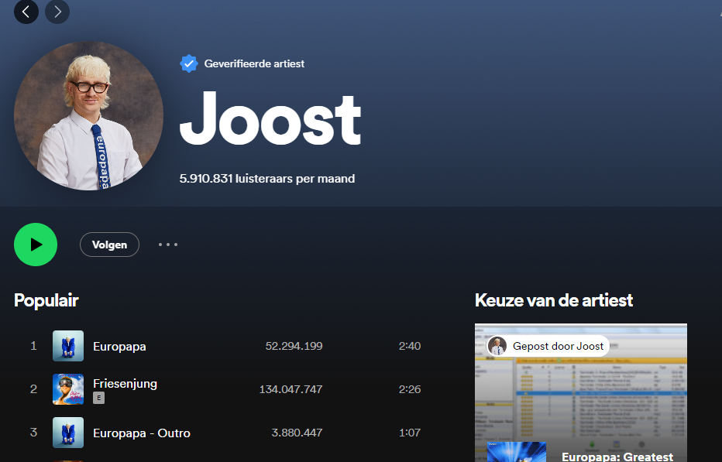Click the 1:07 track duration
The height and width of the screenshot is (462, 722).
pyautogui.click(x=409, y=433)
